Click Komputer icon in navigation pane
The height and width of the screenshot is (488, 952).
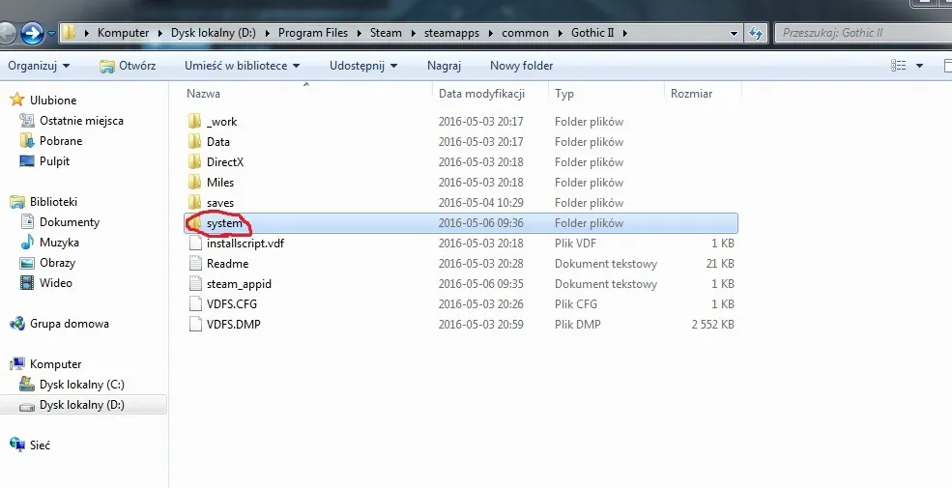[17, 364]
